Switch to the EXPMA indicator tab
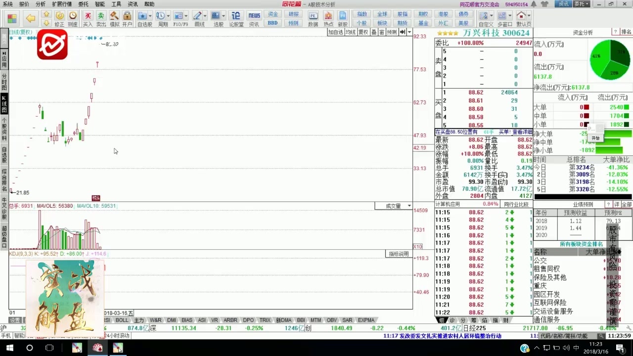The height and width of the screenshot is (356, 633). [x=366, y=320]
